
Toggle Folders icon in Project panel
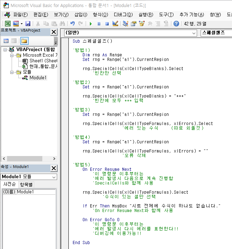tap(24, 41)
